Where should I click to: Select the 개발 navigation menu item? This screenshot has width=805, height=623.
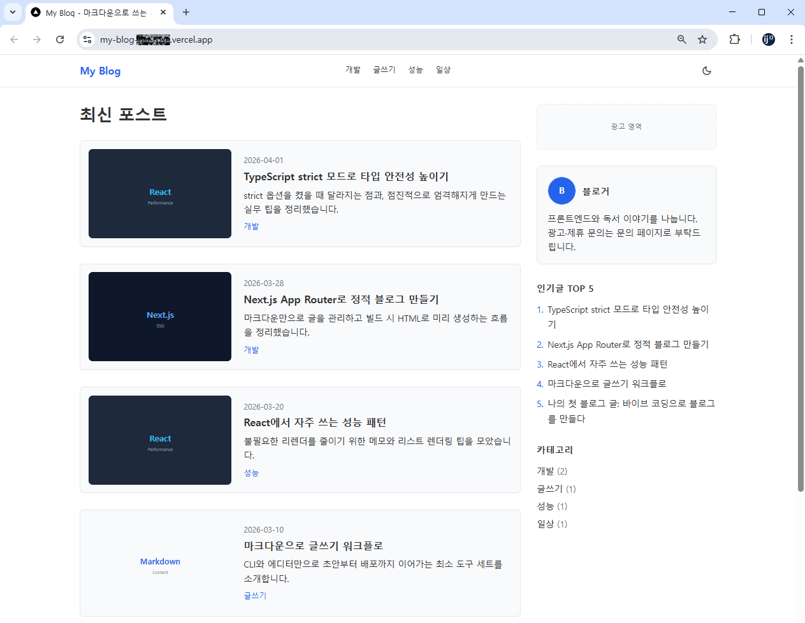pos(353,70)
